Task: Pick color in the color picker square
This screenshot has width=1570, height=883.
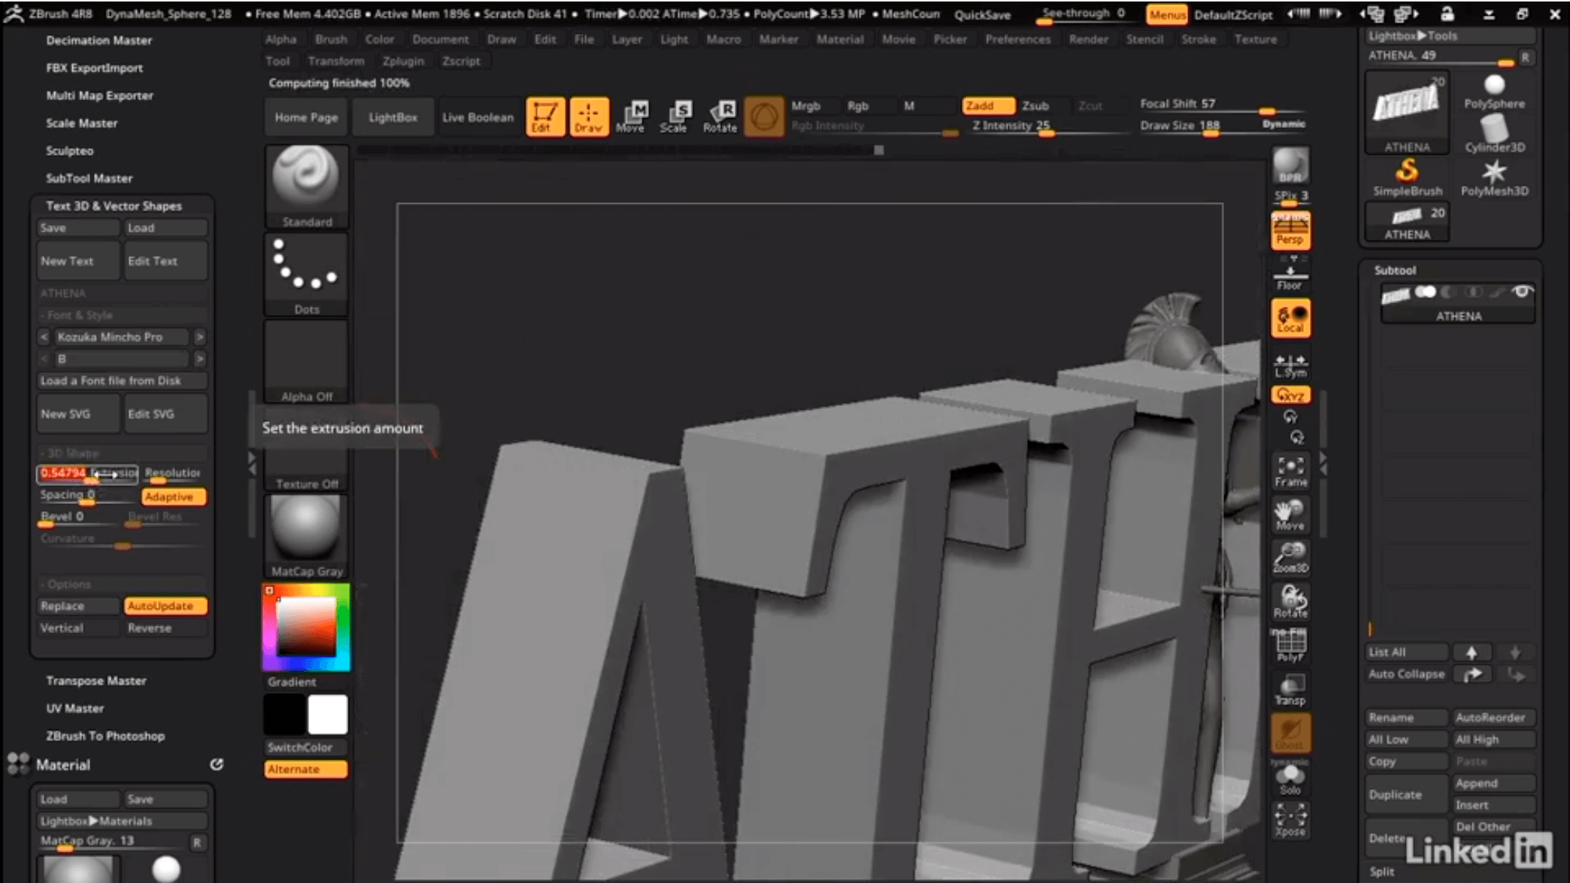Action: [x=306, y=627]
